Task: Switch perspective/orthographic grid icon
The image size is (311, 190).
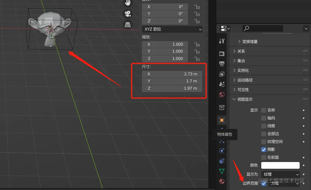Action: pyautogui.click(x=127, y=25)
